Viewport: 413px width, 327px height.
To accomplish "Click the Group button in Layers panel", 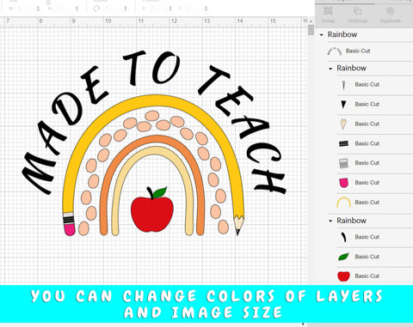I will tap(328, 15).
